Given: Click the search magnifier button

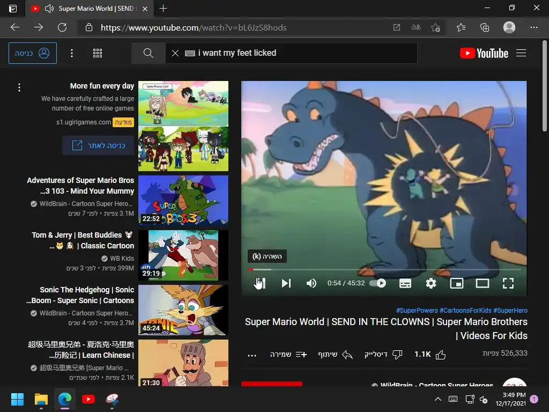Looking at the screenshot, I should [x=148, y=53].
